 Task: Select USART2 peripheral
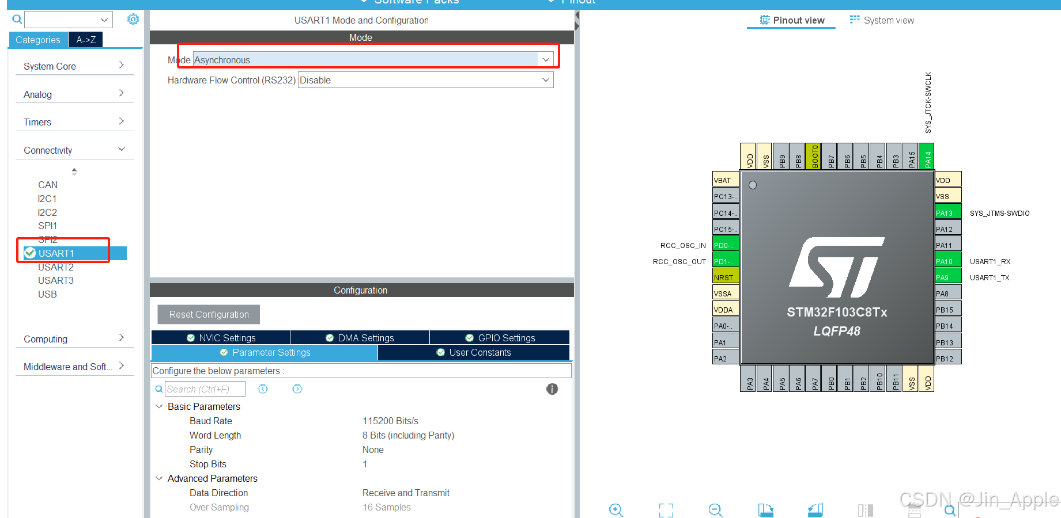pyautogui.click(x=56, y=267)
